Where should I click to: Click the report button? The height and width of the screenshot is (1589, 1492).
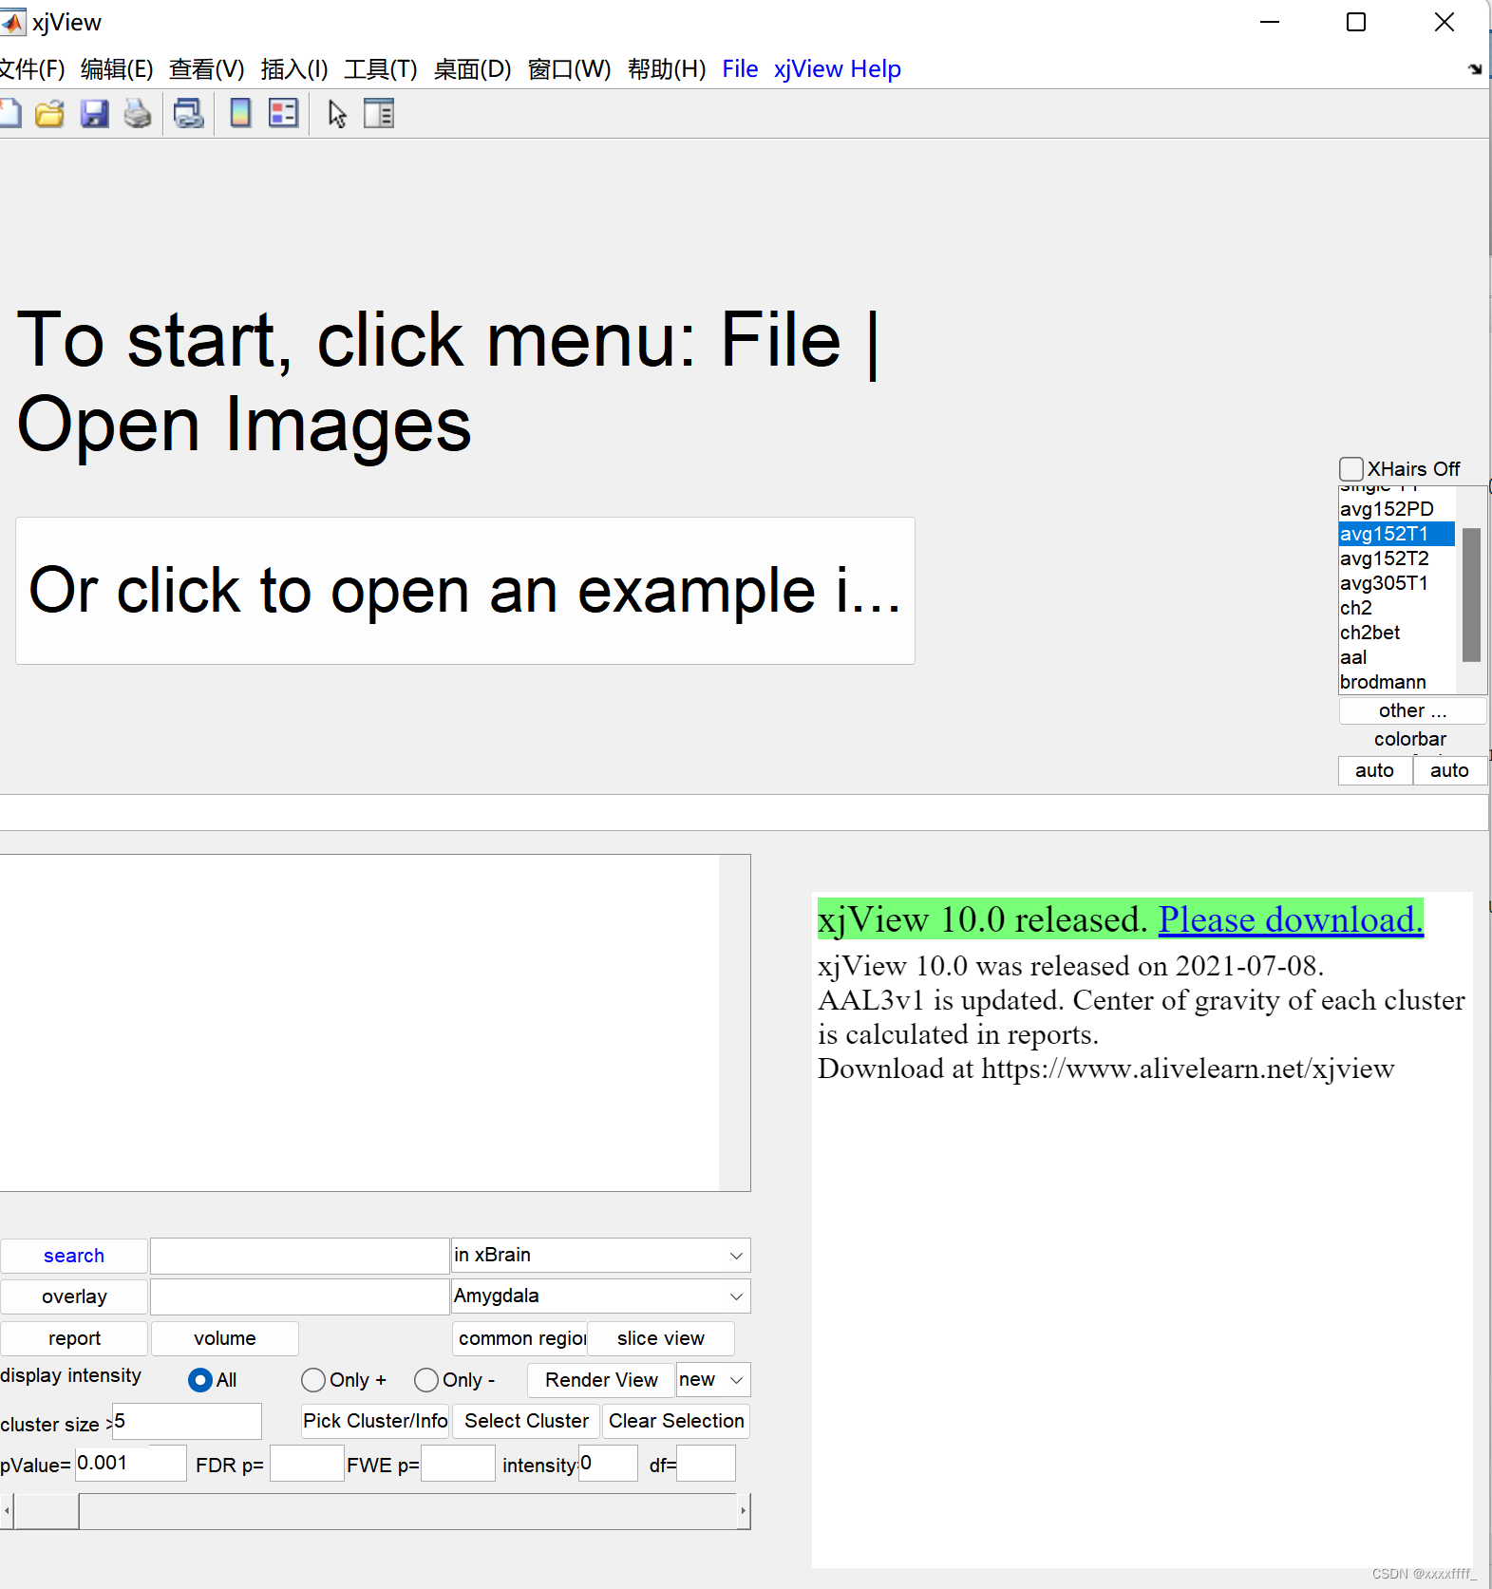tap(74, 1338)
